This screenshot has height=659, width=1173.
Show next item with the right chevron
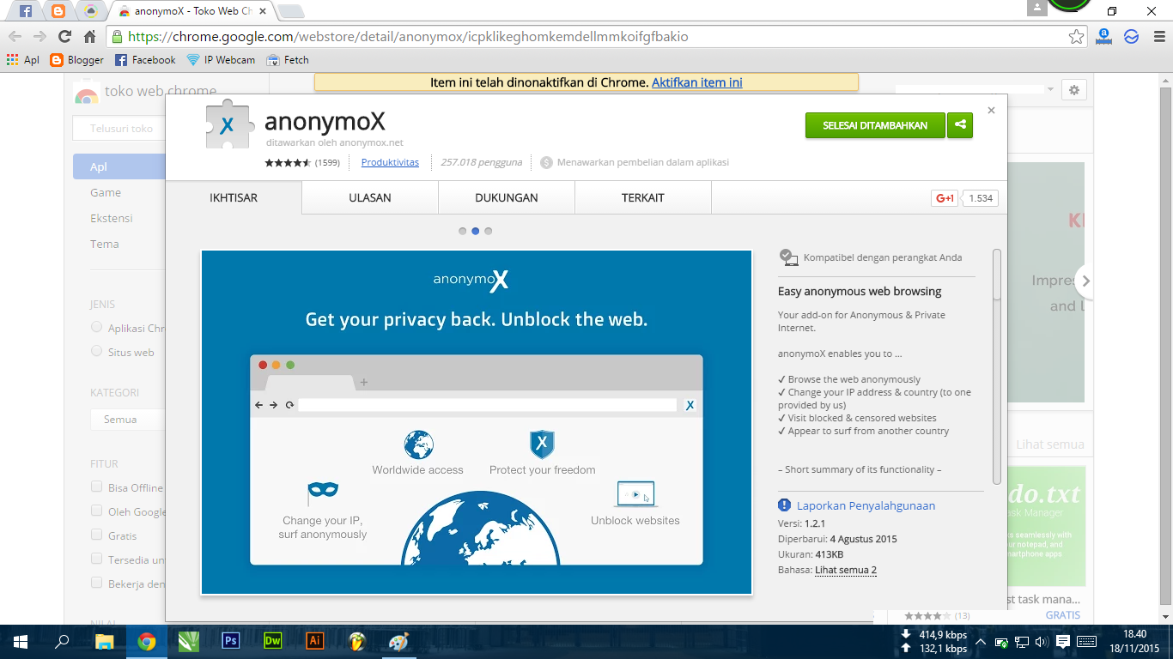click(x=1085, y=281)
